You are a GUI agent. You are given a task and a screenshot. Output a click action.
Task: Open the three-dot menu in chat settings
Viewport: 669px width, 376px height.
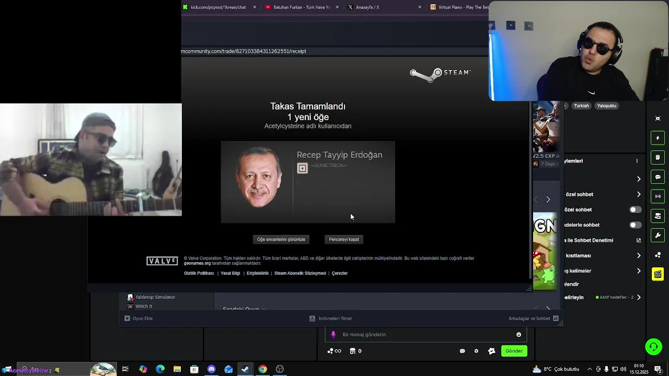(637, 161)
